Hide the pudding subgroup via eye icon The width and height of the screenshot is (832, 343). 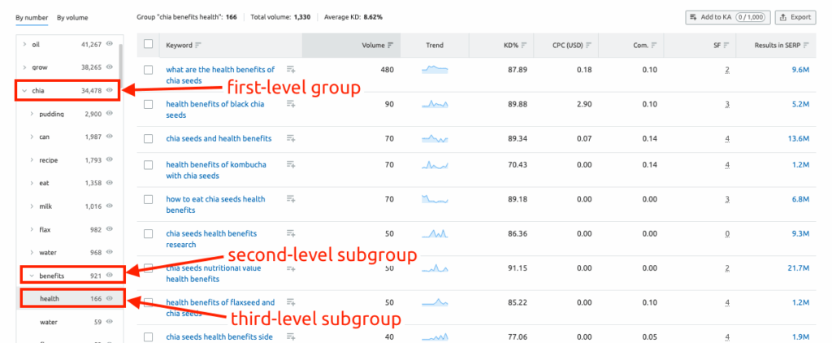[110, 115]
